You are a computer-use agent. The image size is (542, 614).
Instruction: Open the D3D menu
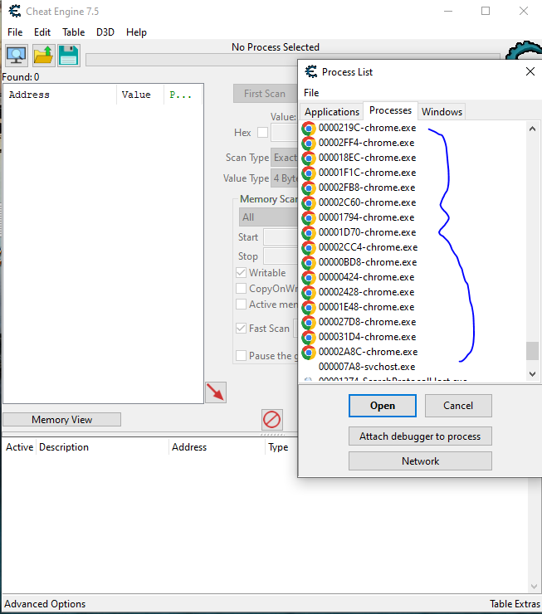105,32
